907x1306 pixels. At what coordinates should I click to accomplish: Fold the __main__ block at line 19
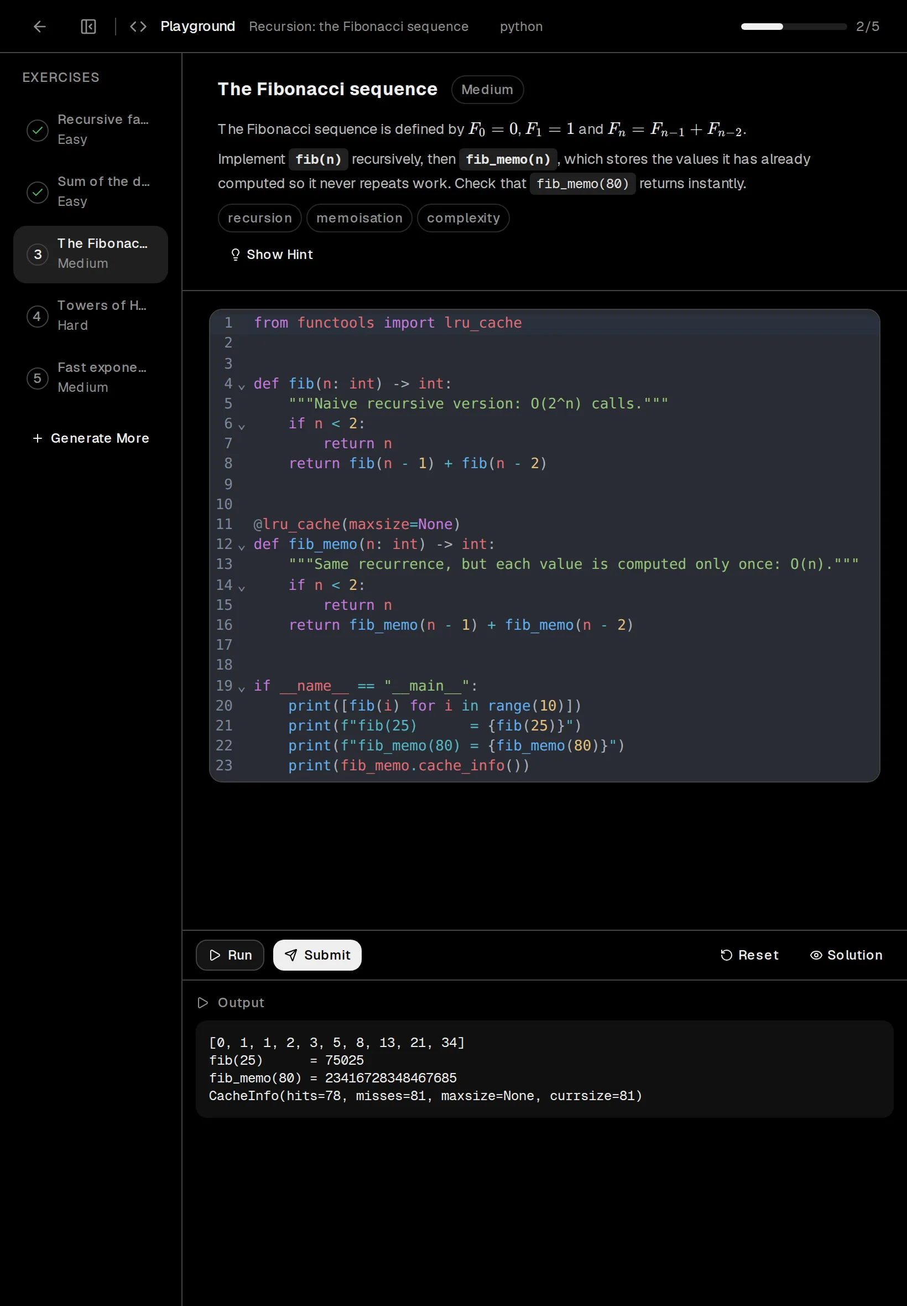[242, 688]
